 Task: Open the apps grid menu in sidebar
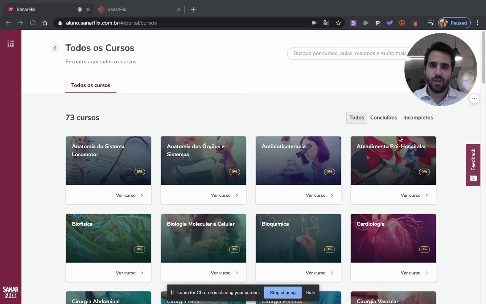[11, 44]
